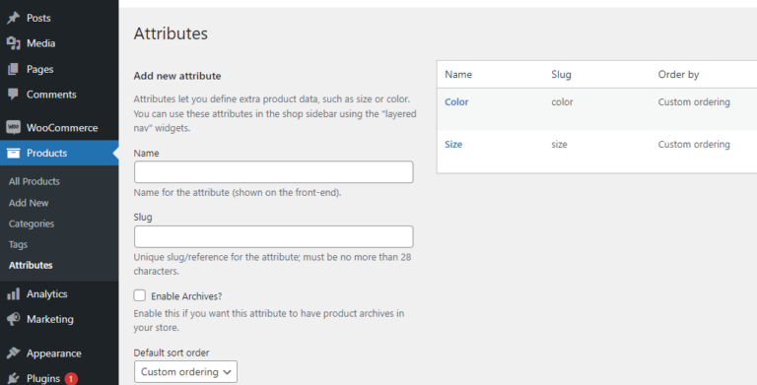Viewport: 757px width, 385px height.
Task: Open the Default sort order dropdown
Action: coord(185,371)
